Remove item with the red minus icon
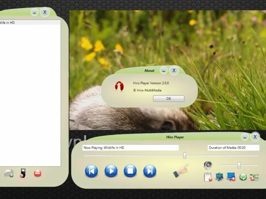This screenshot has height=199, width=266. tap(38, 173)
